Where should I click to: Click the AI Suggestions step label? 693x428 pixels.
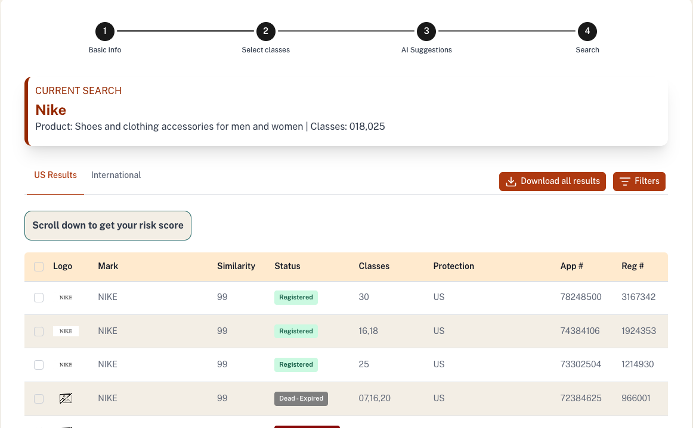coord(426,50)
